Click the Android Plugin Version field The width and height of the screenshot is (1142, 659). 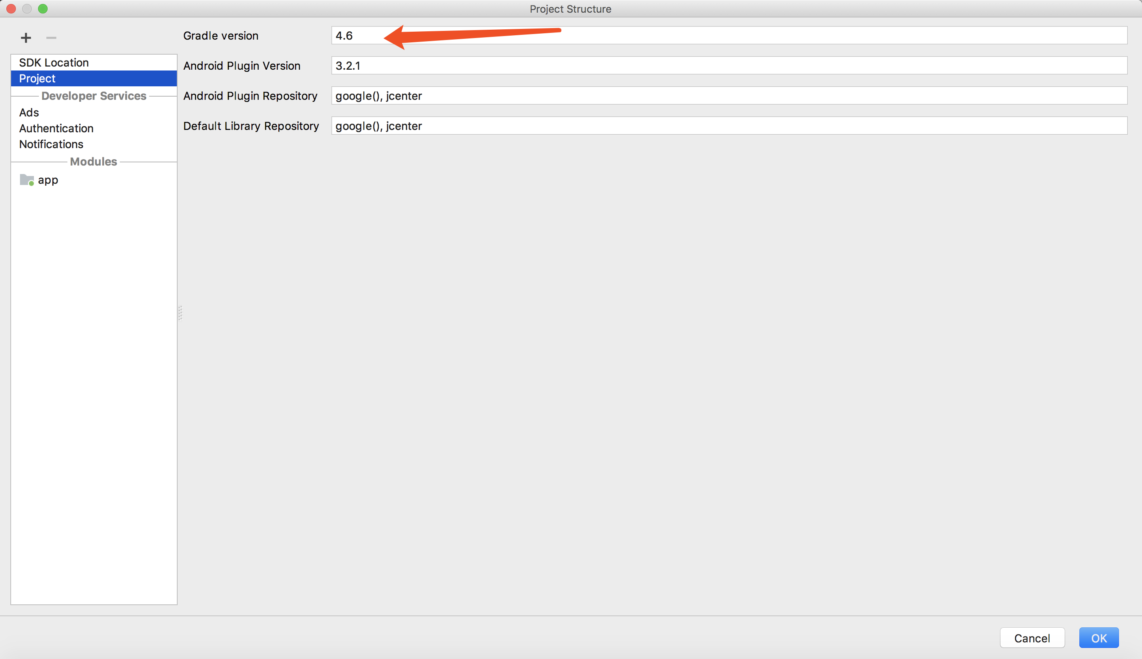pos(729,66)
